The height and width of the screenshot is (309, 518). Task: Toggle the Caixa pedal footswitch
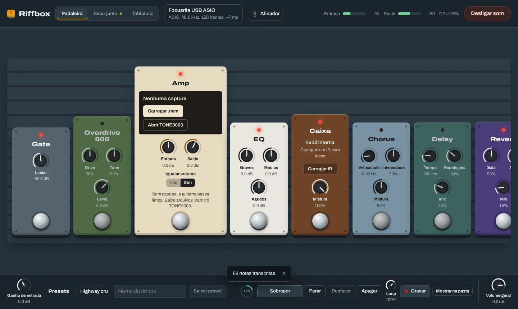pyautogui.click(x=320, y=221)
